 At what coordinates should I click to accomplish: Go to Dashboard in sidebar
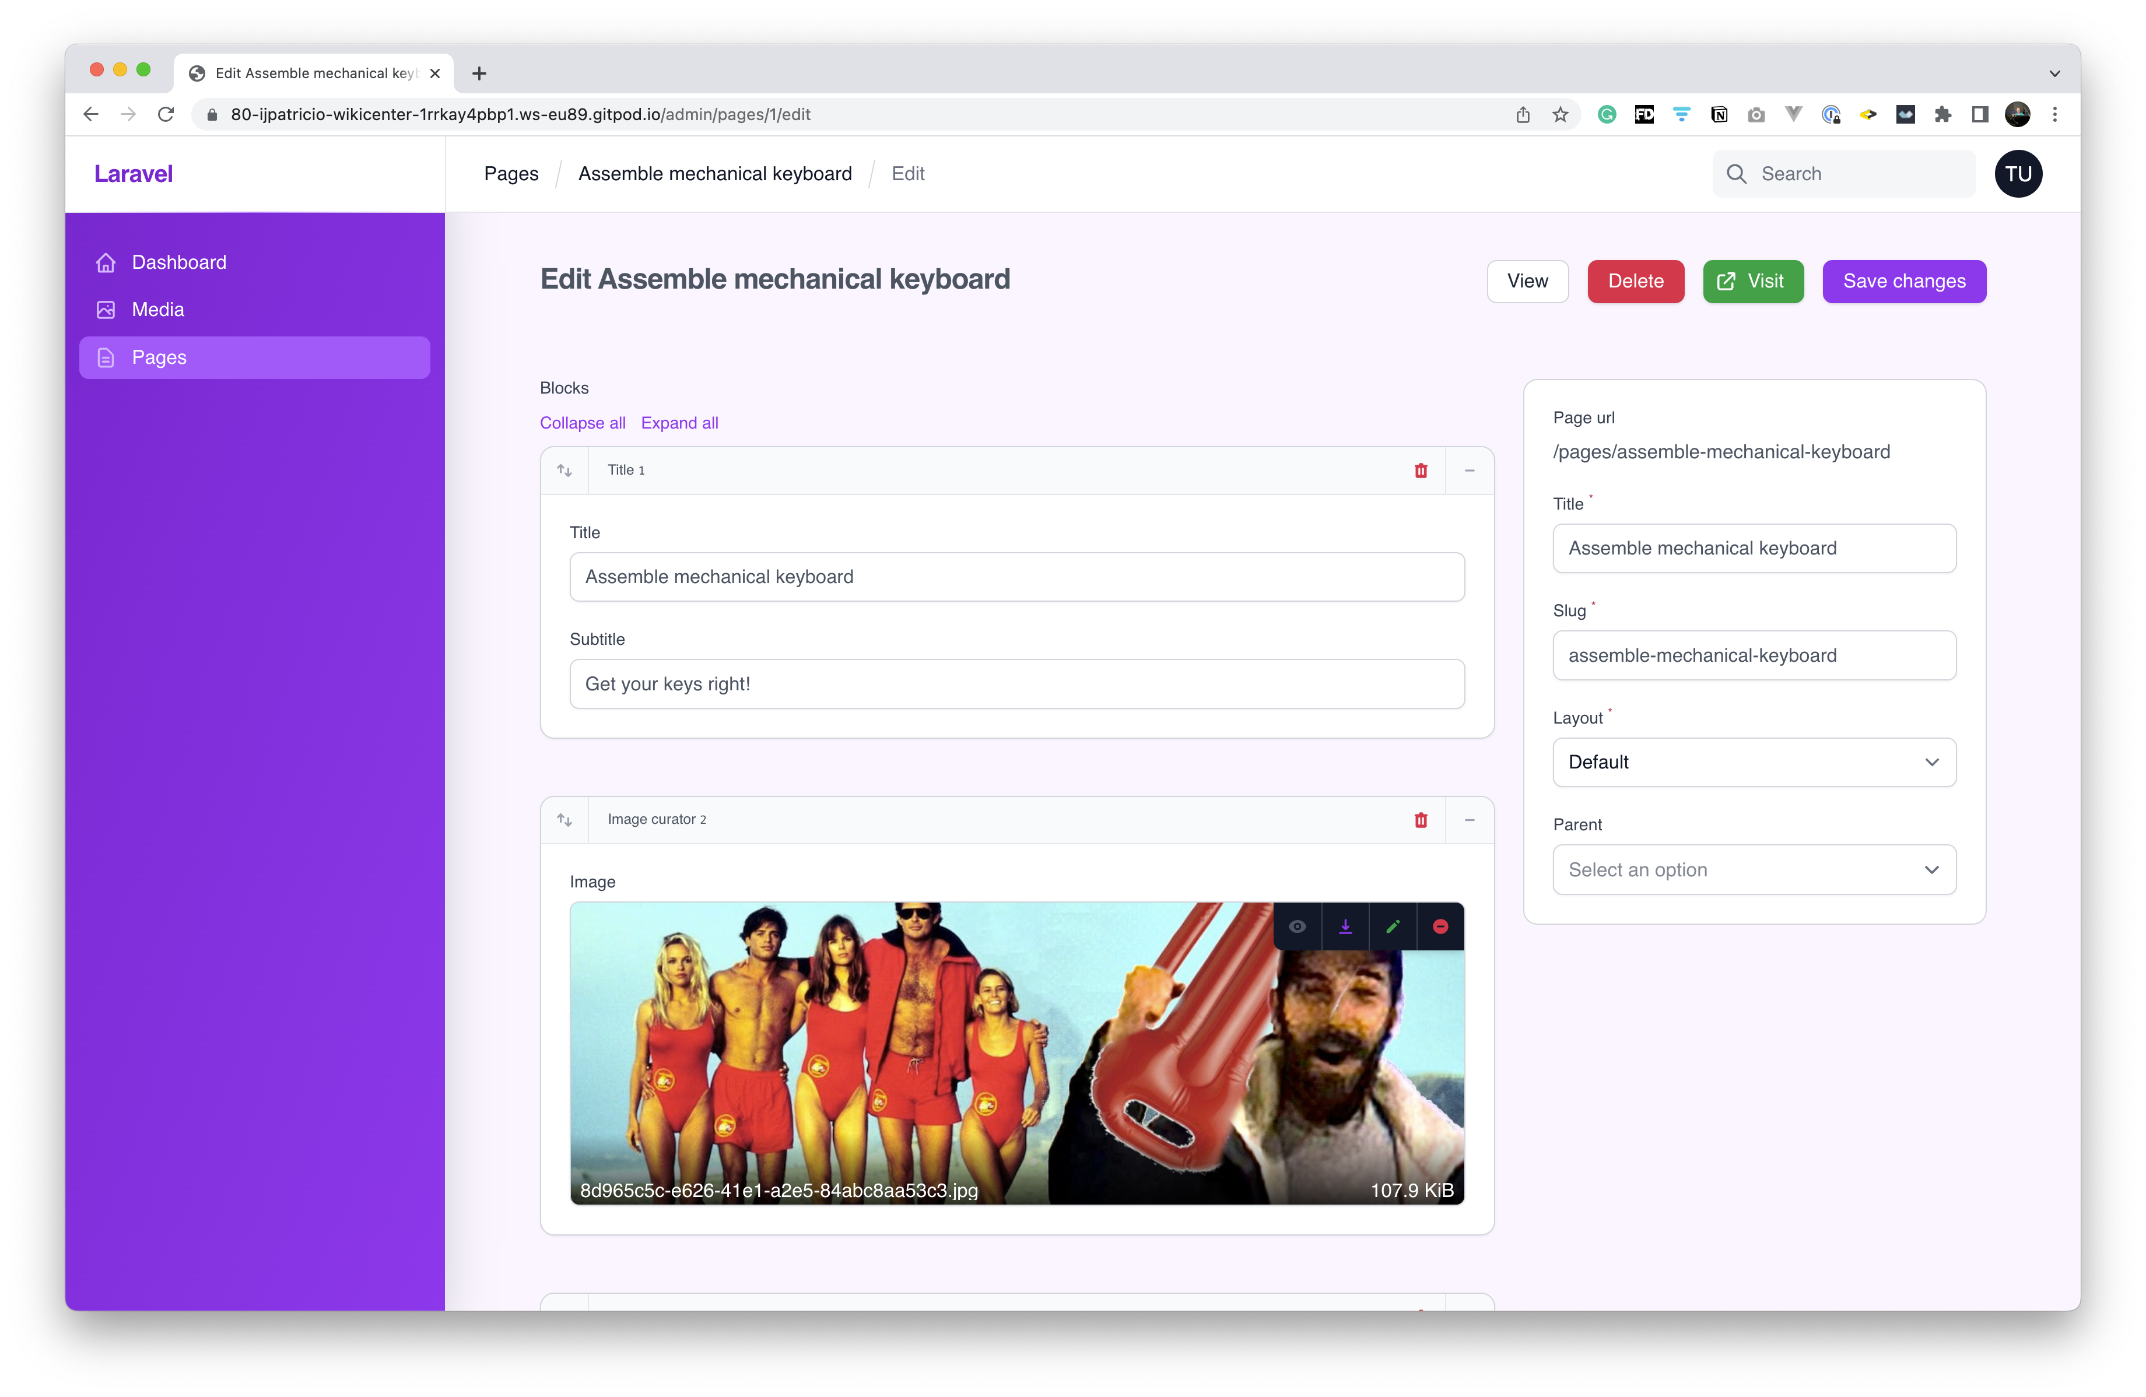[x=178, y=262]
